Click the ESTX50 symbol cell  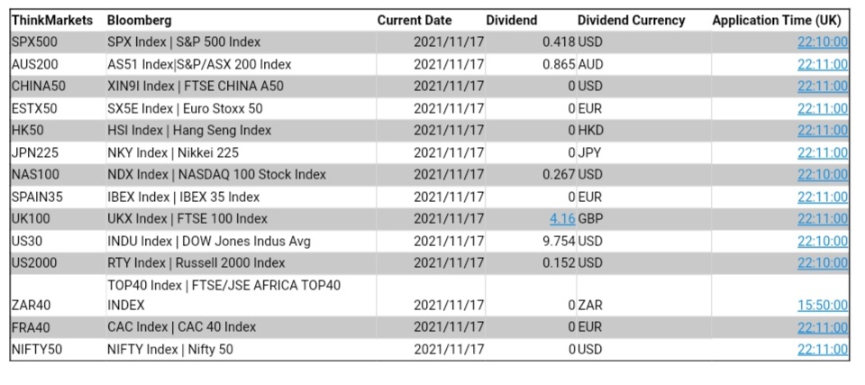pos(34,108)
